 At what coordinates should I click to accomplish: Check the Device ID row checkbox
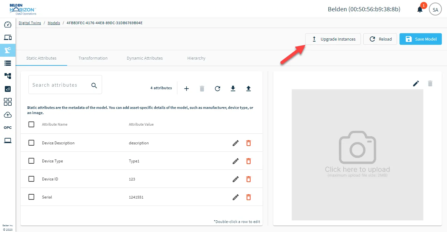click(31, 179)
